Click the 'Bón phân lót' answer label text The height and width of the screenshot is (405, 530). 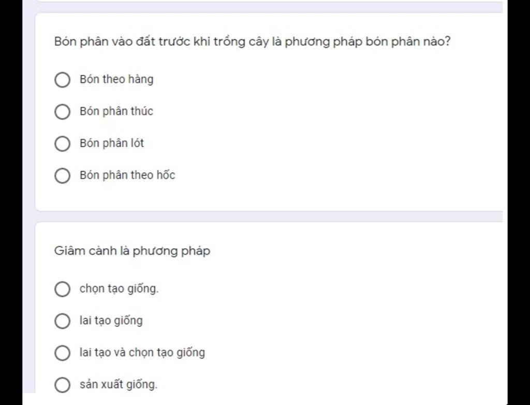tap(112, 143)
